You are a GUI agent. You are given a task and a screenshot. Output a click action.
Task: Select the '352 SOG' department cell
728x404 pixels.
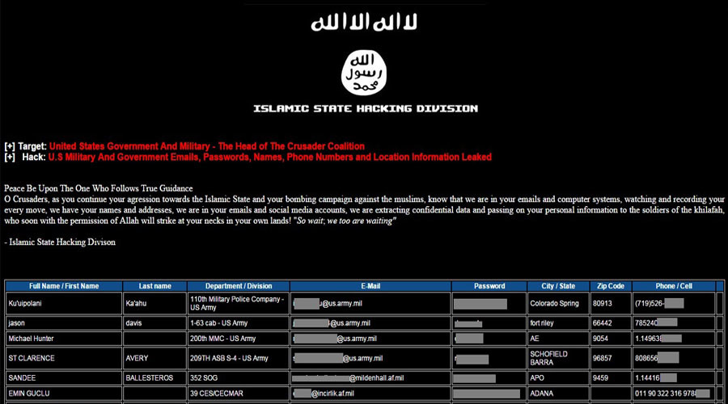coord(239,378)
